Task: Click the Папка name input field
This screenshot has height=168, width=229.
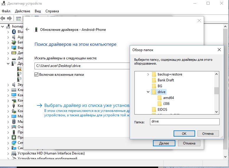Action: pos(184,121)
